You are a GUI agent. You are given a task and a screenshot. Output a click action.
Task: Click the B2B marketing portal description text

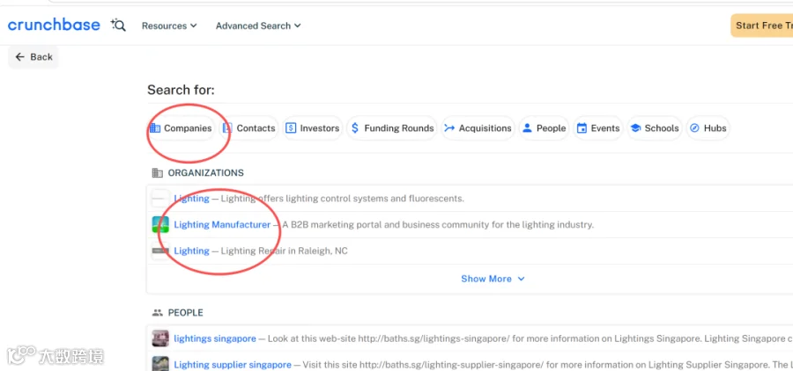tap(438, 224)
